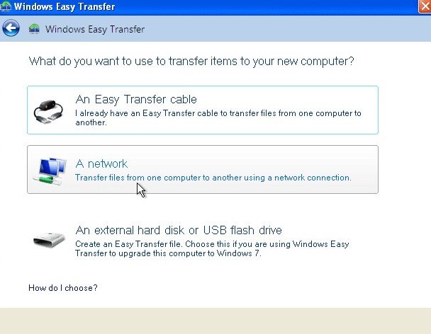Click the 'What do you want to use' question heading
The image size is (431, 334).
pyautogui.click(x=191, y=61)
